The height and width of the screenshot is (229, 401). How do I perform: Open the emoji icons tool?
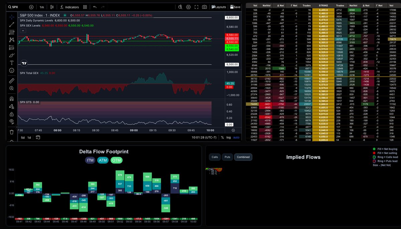click(12, 70)
